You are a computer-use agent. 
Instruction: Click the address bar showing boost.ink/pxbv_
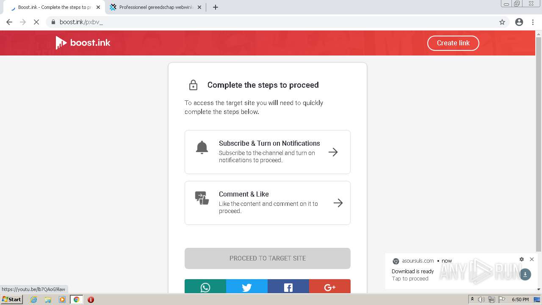pos(271,22)
